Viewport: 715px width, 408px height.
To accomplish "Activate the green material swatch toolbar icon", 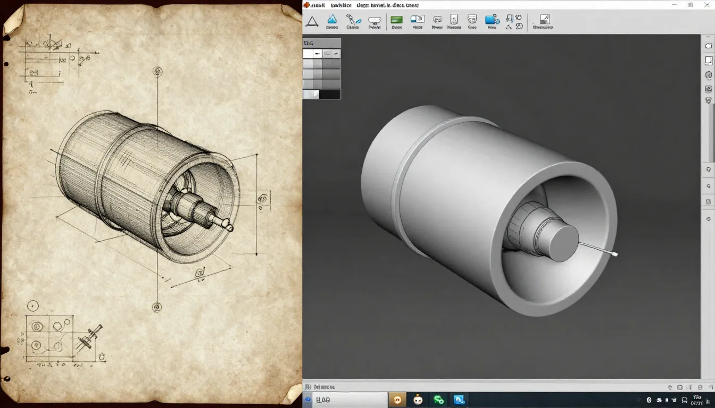I will (396, 19).
